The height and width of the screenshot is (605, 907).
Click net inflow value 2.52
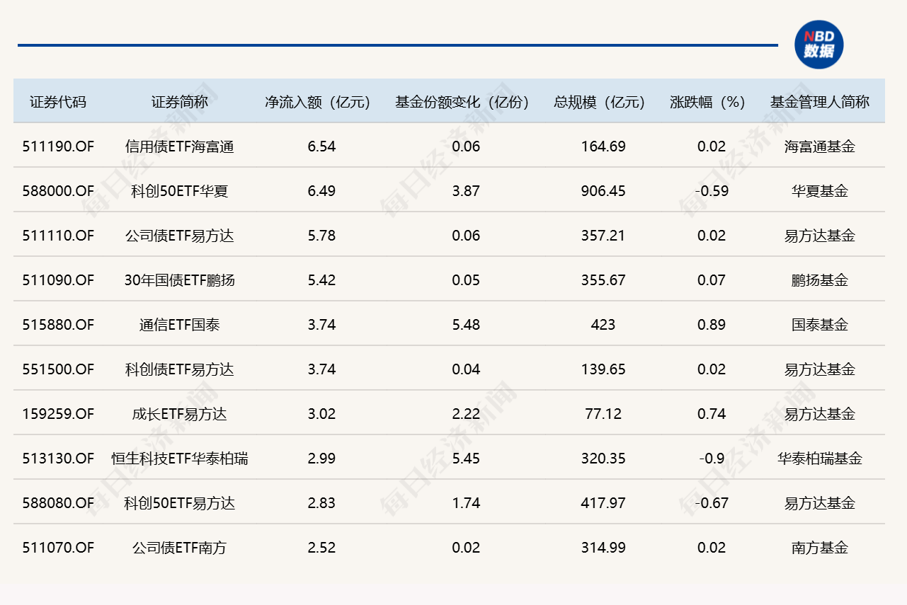(x=322, y=548)
